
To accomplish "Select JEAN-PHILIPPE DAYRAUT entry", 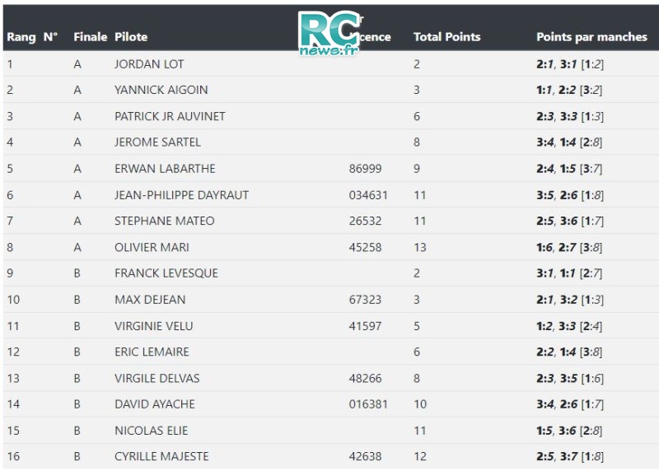I will 181,195.
